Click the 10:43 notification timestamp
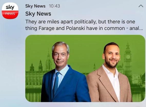146x107 pixels. pos(54,6)
